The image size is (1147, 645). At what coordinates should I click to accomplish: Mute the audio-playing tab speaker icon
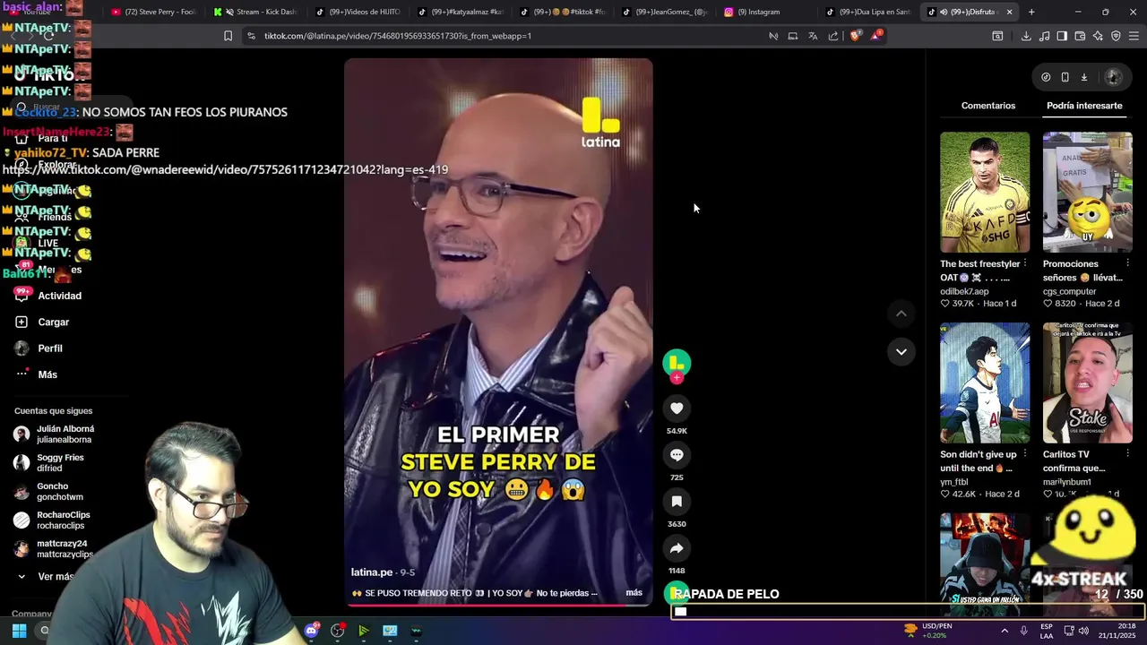[944, 12]
